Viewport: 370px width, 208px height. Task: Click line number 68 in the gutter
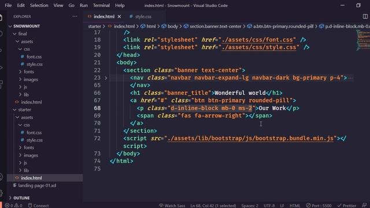[x=97, y=108]
